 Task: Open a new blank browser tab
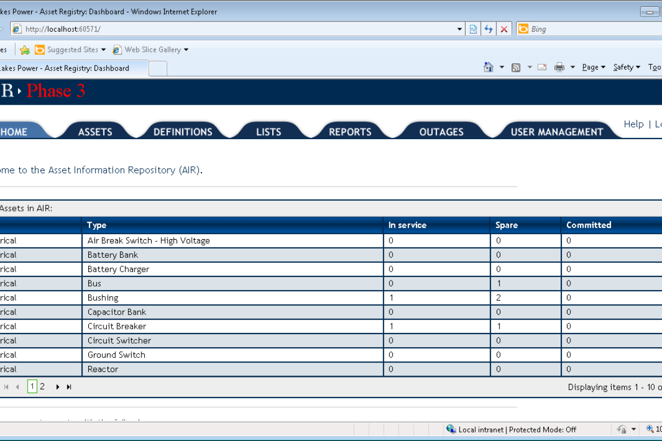coord(158,69)
